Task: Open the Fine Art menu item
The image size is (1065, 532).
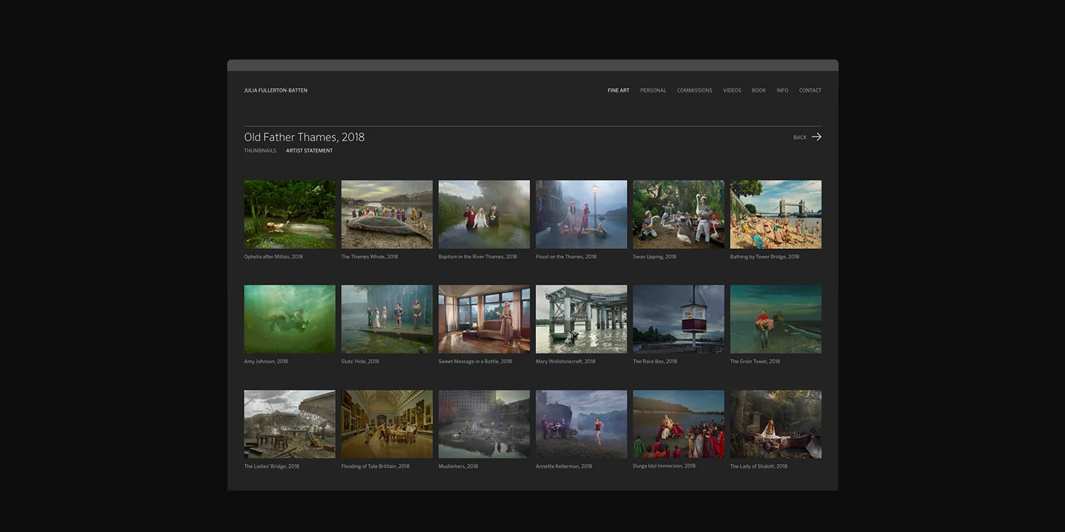Action: (618, 91)
